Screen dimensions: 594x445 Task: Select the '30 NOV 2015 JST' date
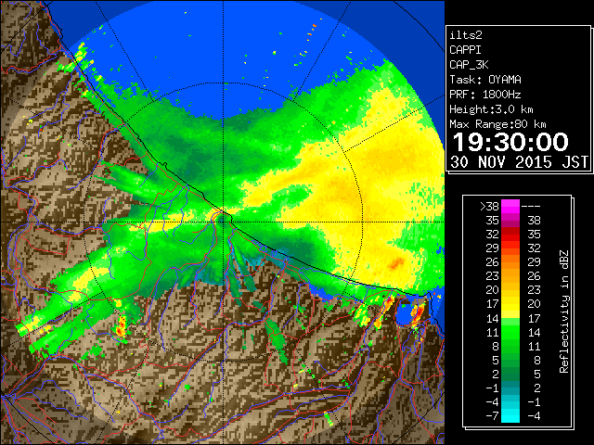click(x=519, y=162)
